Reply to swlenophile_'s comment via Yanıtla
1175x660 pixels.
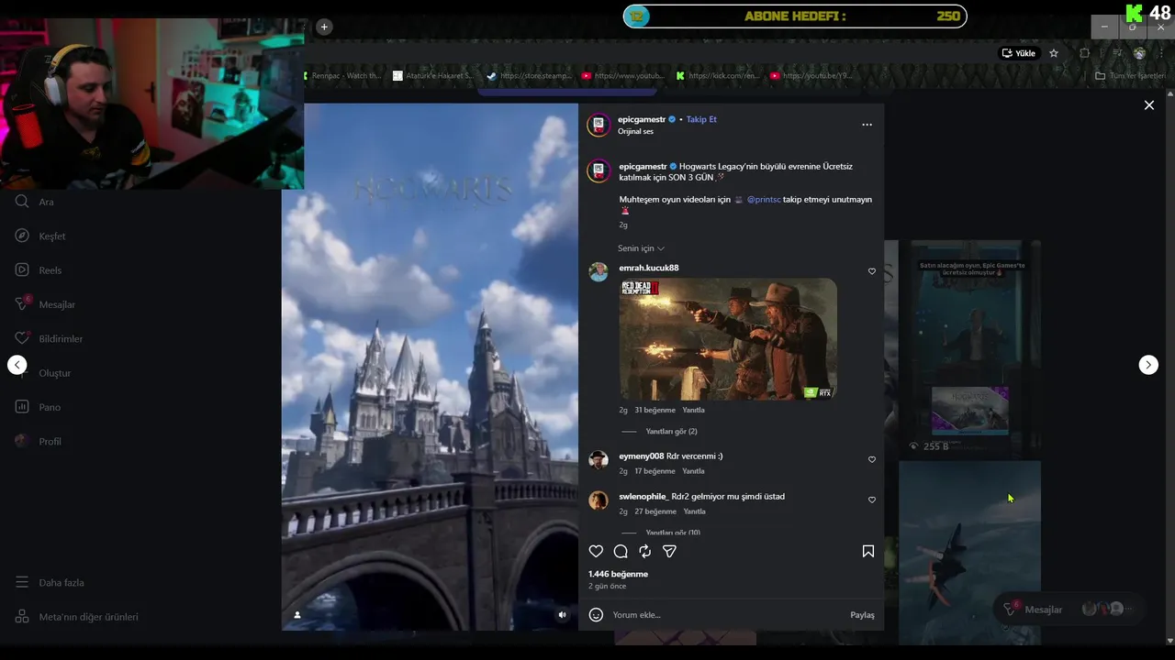(x=694, y=511)
